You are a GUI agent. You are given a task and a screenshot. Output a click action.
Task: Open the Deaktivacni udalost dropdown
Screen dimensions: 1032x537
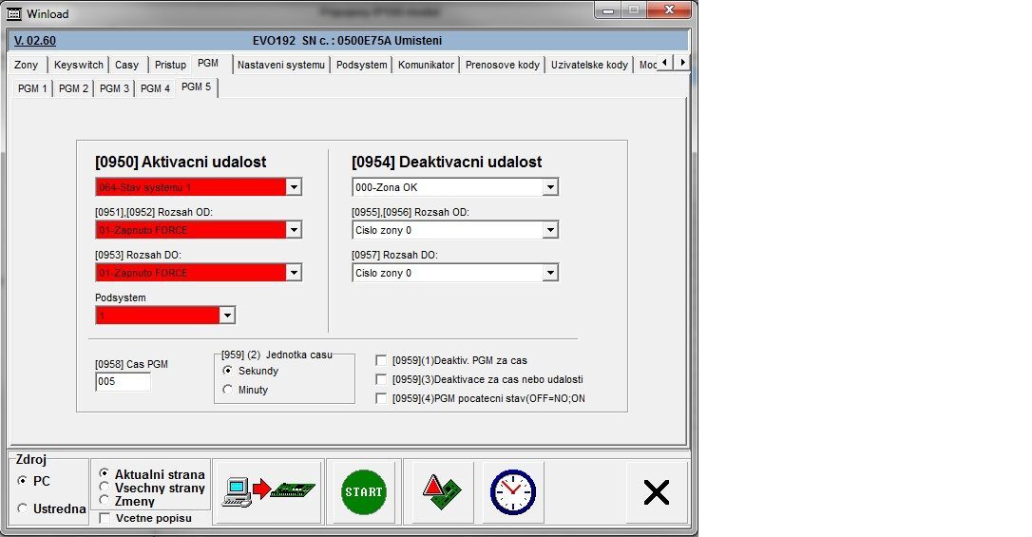pos(550,187)
